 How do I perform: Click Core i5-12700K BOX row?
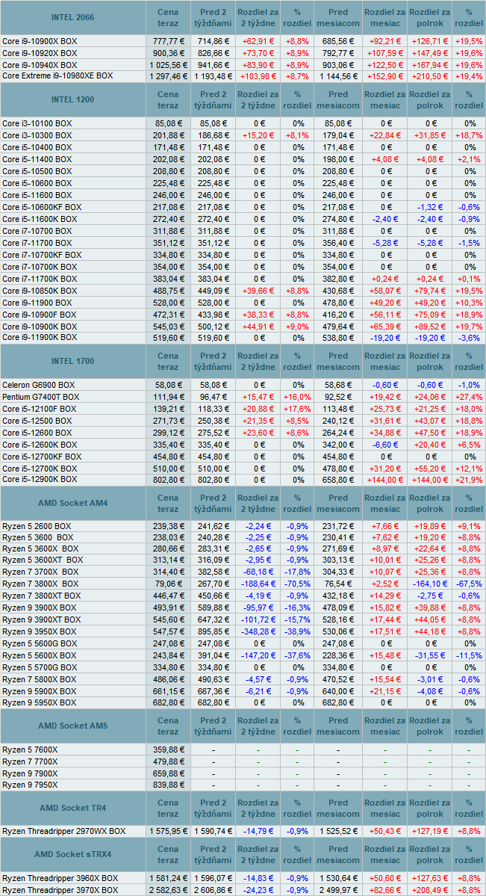[x=40, y=469]
